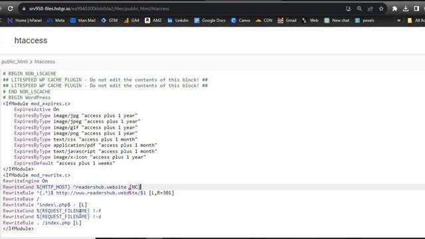This screenshot has width=425, height=239.
Task: Click the '# END NON_LSCACHE' line
Action: coord(27,92)
